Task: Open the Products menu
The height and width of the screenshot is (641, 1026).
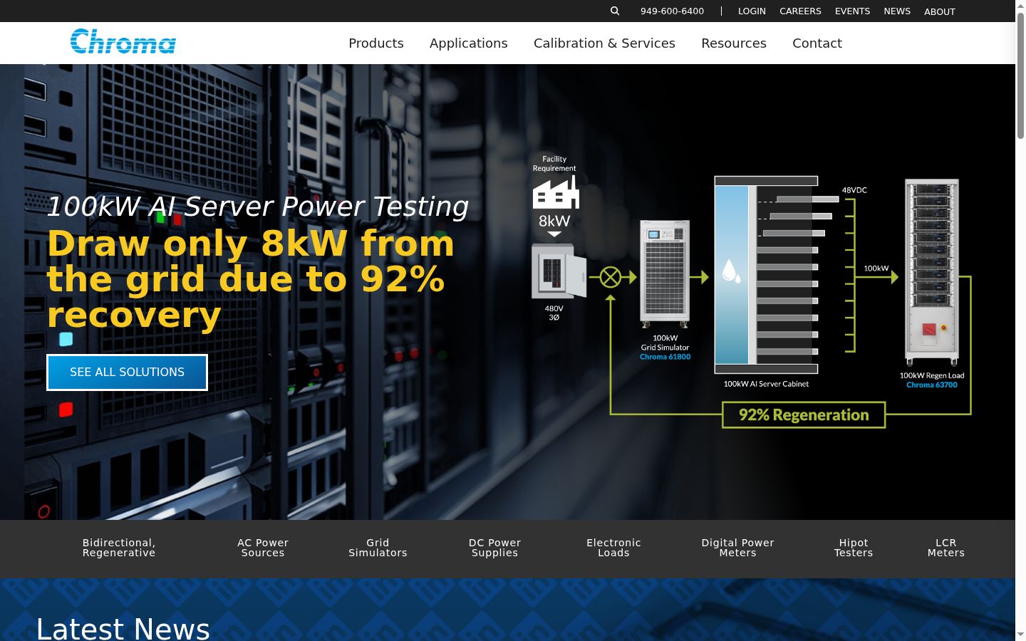Action: [376, 43]
